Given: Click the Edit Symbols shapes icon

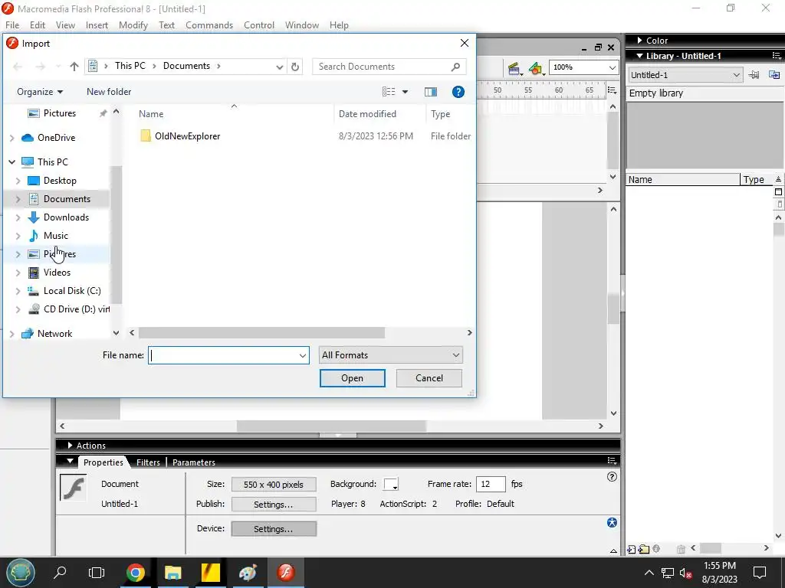Looking at the screenshot, I should (536, 68).
